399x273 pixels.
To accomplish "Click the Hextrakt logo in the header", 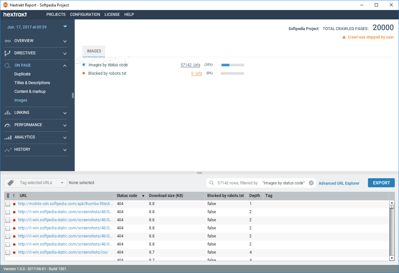I will click(x=15, y=15).
